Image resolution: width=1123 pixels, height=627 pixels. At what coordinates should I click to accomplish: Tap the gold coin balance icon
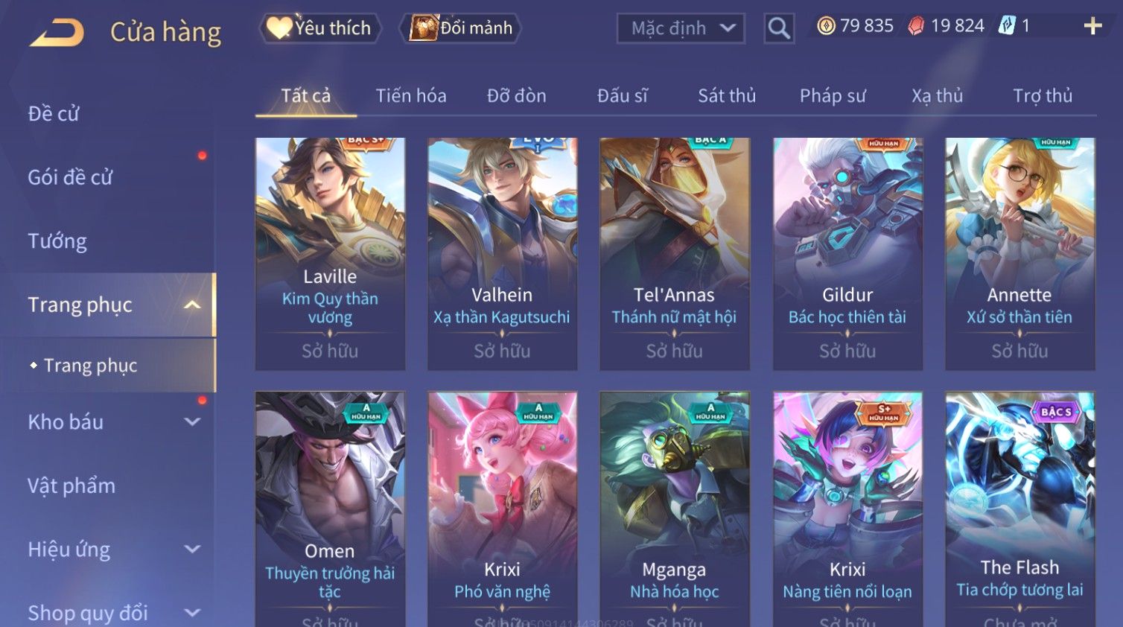[825, 26]
